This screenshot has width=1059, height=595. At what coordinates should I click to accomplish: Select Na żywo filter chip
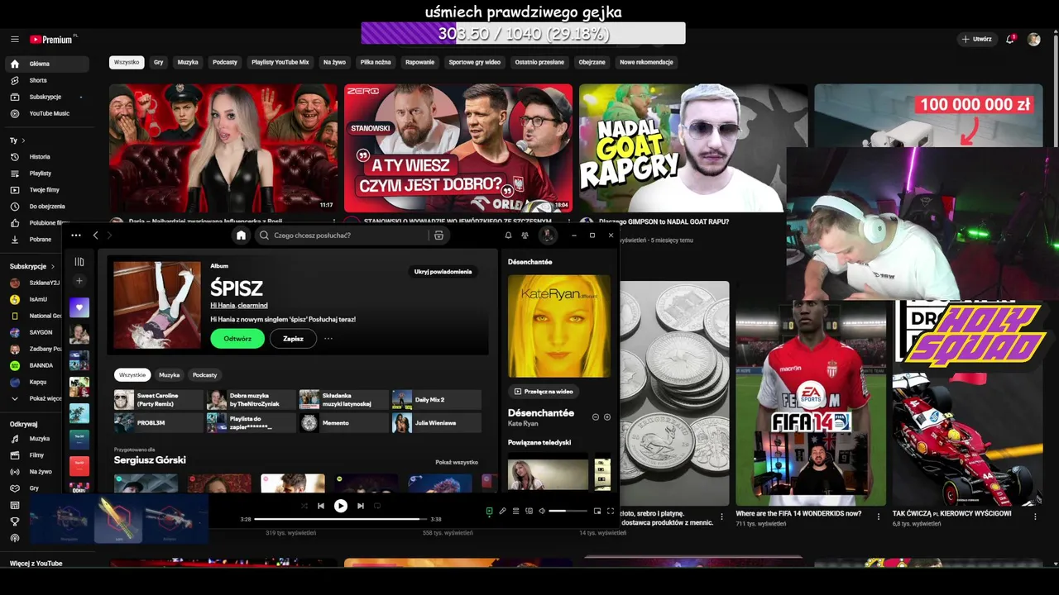334,62
